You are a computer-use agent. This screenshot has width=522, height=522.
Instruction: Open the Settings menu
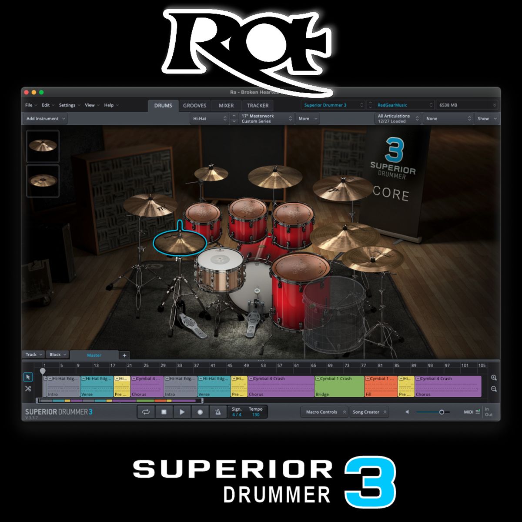[69, 105]
